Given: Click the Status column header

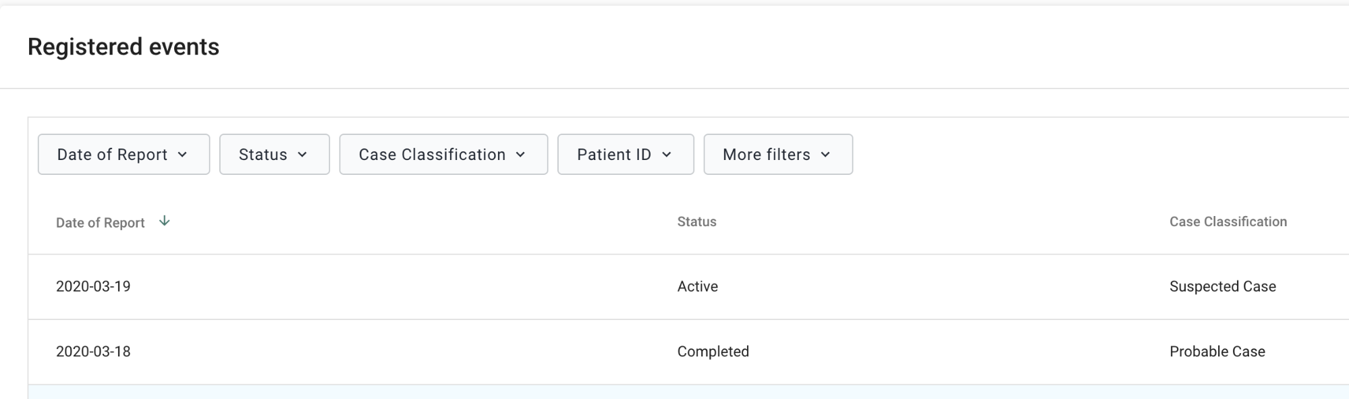Looking at the screenshot, I should (697, 221).
